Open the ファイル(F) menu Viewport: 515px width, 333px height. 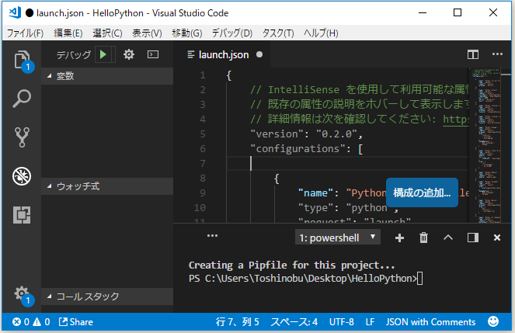point(26,33)
